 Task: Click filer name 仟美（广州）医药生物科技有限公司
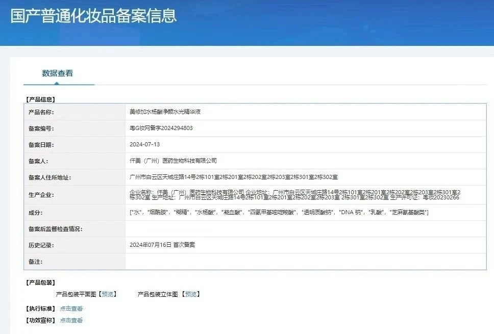coord(174,161)
